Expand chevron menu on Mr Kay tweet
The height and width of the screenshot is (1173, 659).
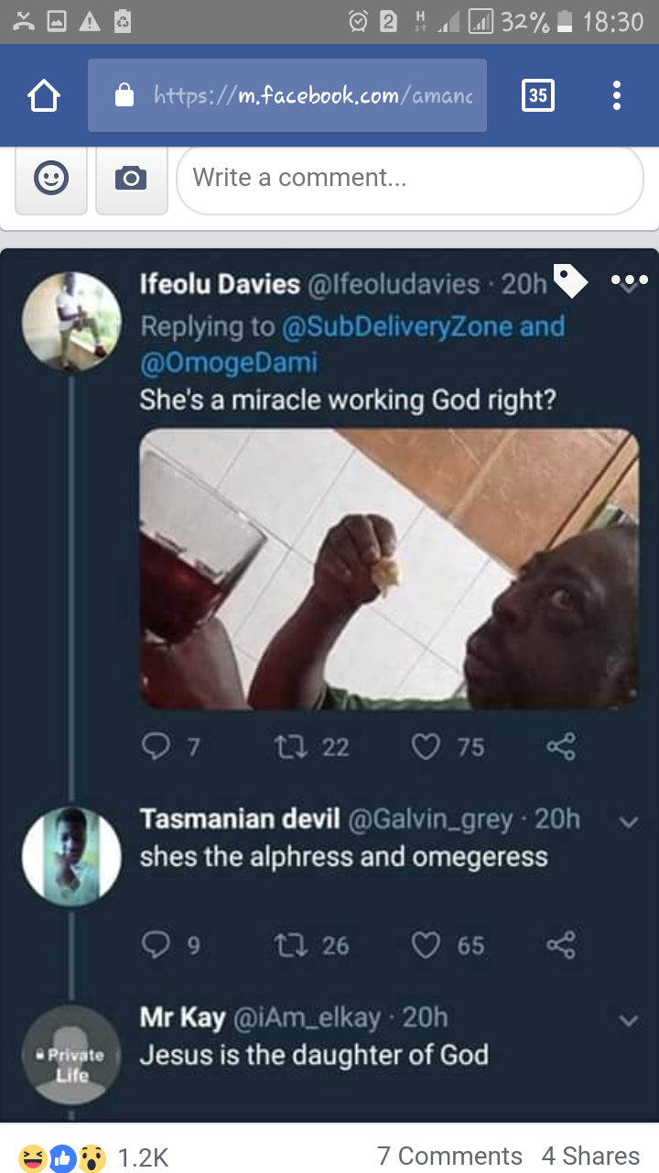pyautogui.click(x=628, y=1020)
